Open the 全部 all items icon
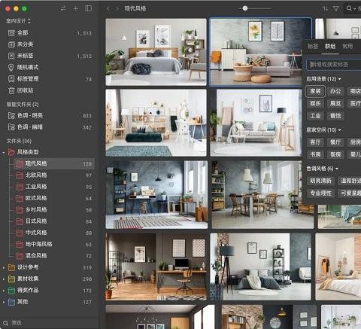361x329 pixels. coord(11,33)
